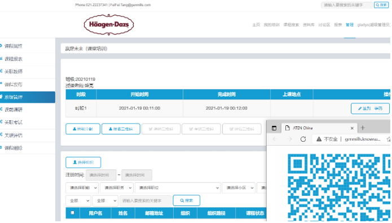Viewport: 392px width, 223px height.
Task: Click the 组织路径 column header
Action: (216, 213)
